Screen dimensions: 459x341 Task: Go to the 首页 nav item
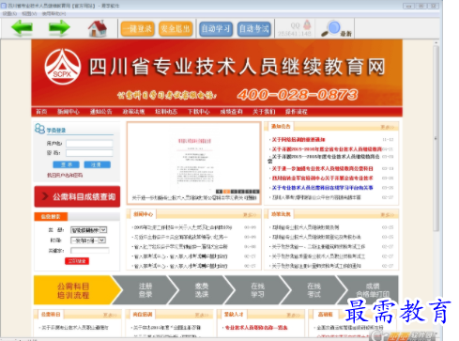pos(41,112)
